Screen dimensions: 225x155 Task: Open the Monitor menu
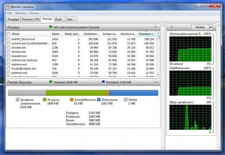tap(21, 13)
